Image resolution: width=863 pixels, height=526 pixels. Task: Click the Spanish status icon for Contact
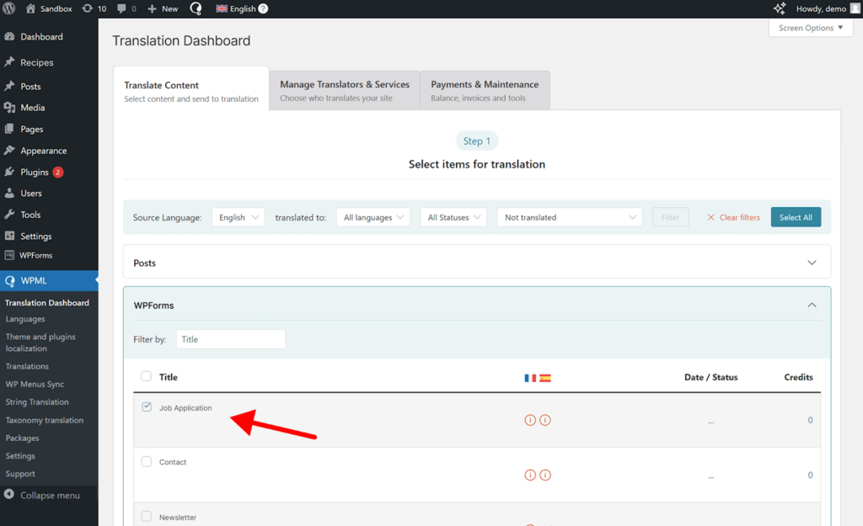[544, 474]
